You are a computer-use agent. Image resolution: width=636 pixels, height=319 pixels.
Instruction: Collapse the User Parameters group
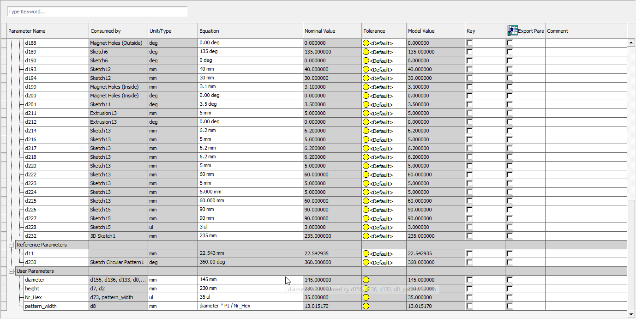tap(12, 271)
